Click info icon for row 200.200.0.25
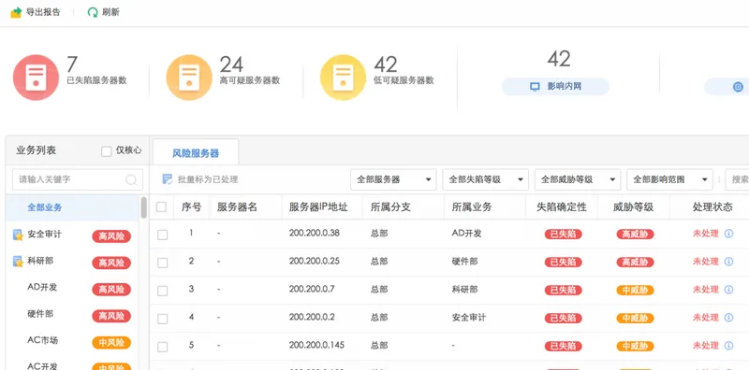 [728, 262]
